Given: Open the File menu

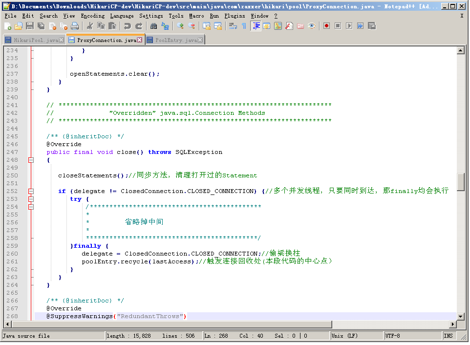Looking at the screenshot, I should point(10,16).
